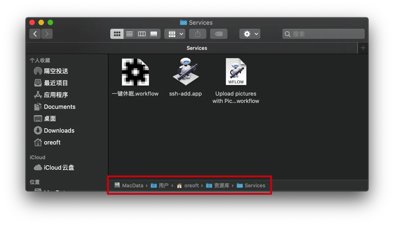Click the tag icon in the toolbar
Screen dimensions: 394x225
219,33
